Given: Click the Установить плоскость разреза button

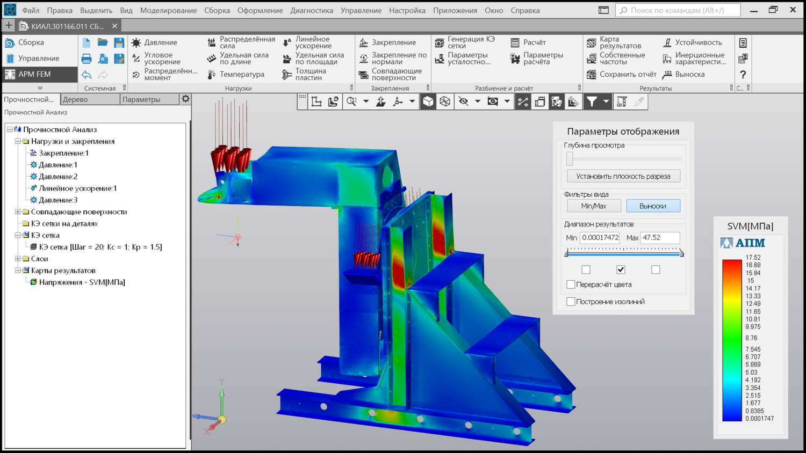Looking at the screenshot, I should click(x=623, y=176).
